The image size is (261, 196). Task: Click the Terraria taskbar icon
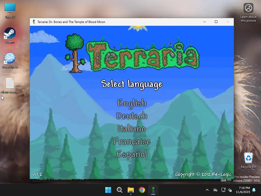click(x=153, y=190)
